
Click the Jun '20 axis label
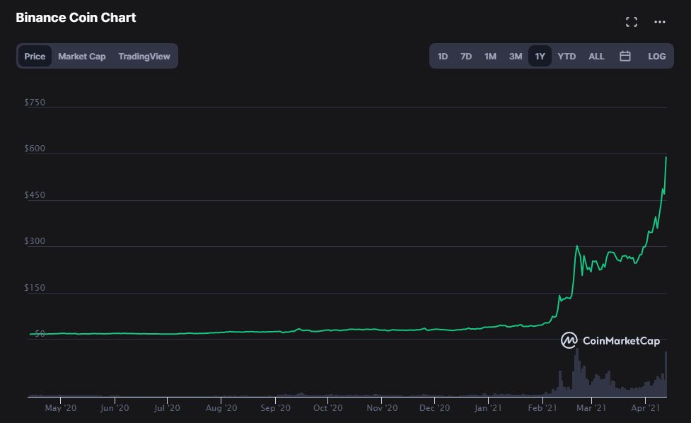coord(115,408)
